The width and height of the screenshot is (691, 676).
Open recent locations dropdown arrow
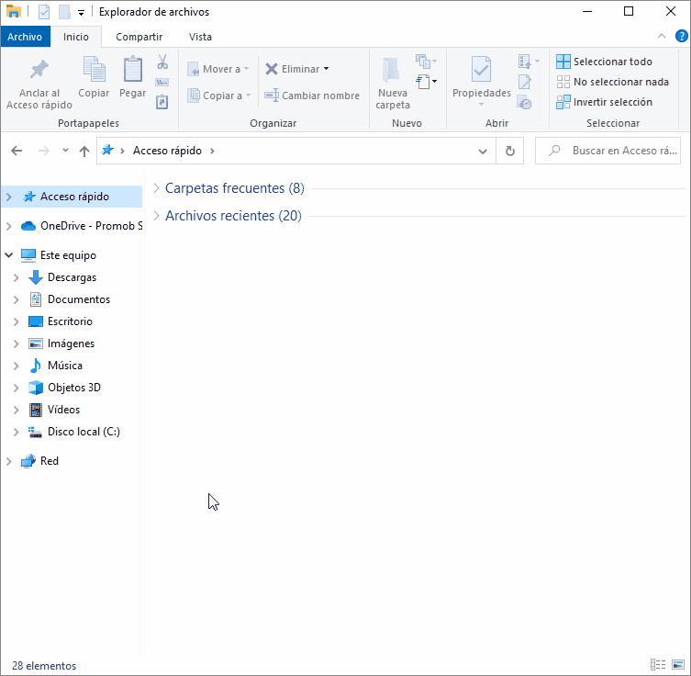coord(65,151)
